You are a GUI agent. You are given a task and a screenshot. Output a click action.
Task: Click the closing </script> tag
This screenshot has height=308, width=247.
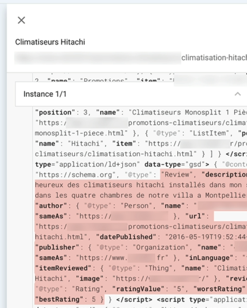coord(134,300)
